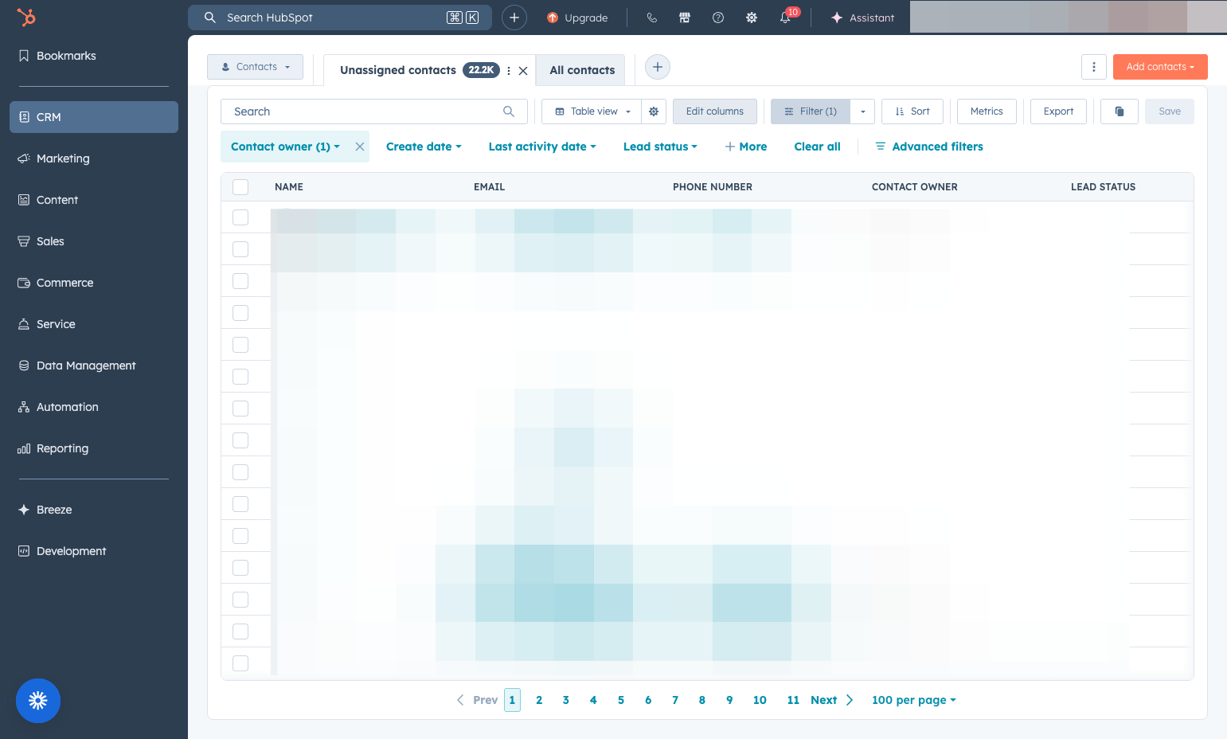Click the search magnifier in contacts search box
The width and height of the screenshot is (1227, 739).
(x=509, y=111)
